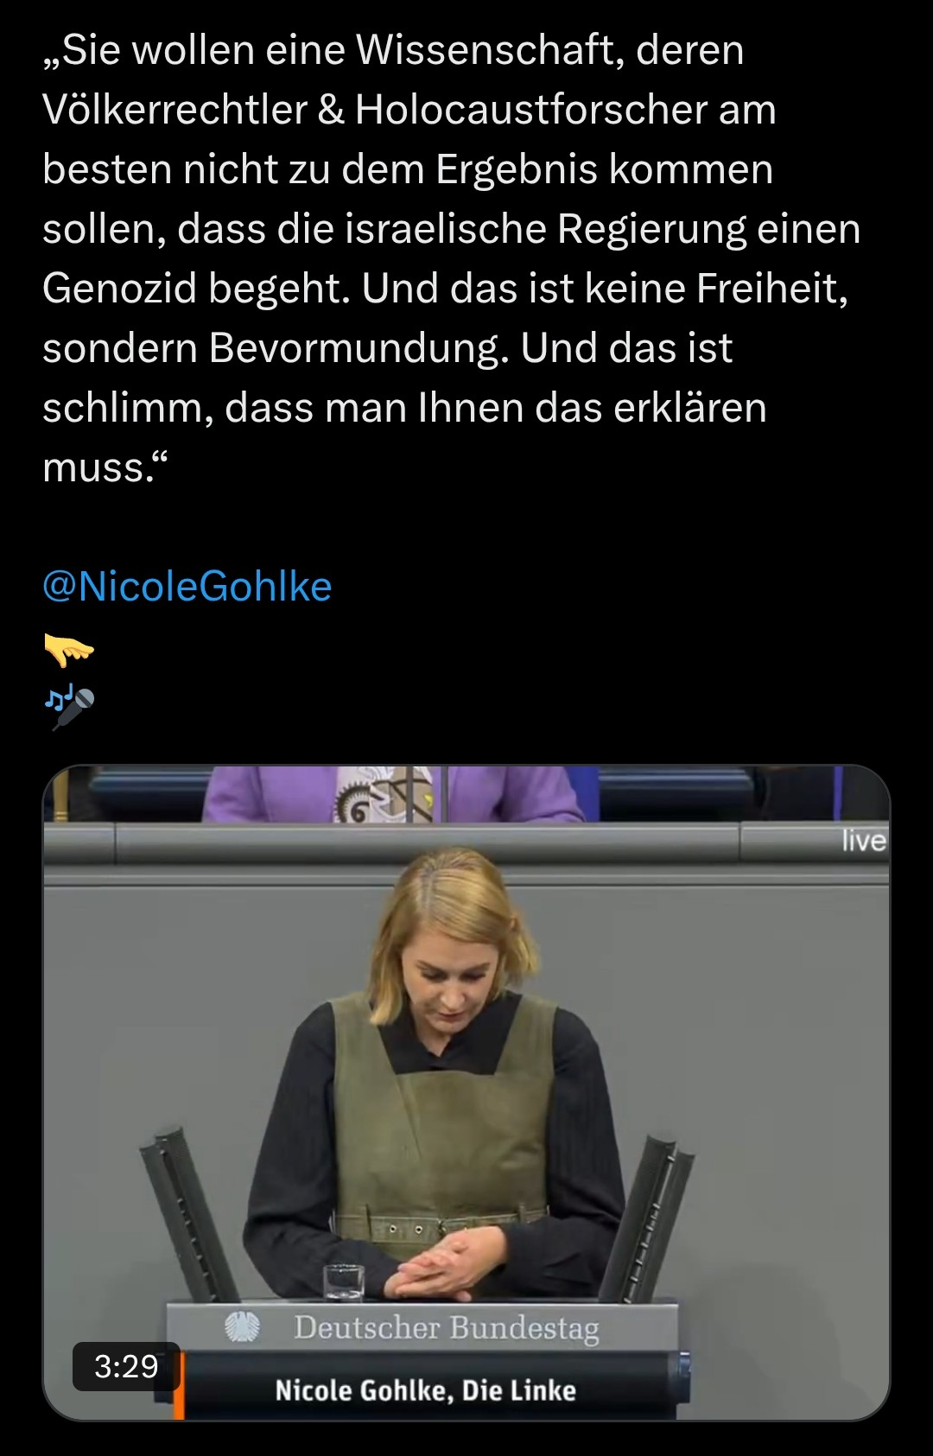
Task: Tap the glass of water on podium
Action: coord(344,1281)
